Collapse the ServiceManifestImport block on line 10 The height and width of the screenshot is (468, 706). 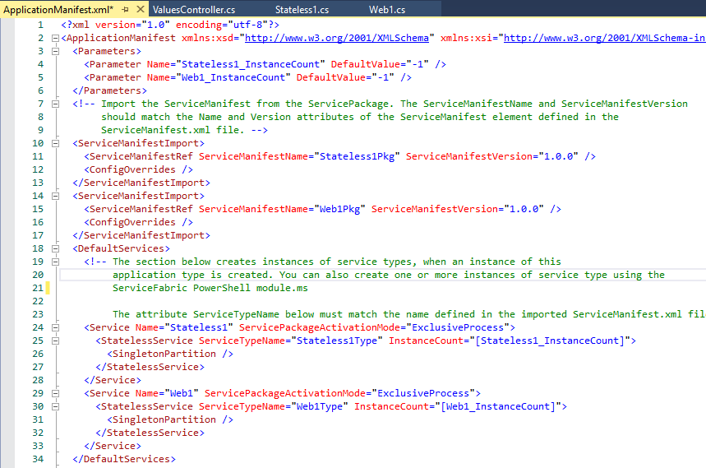[55, 144]
